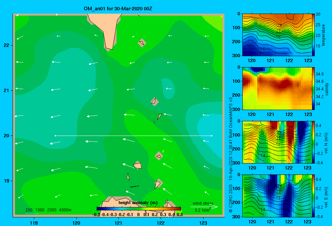Click latitude label '21' on main map
332x226 pixels.
coord(7,90)
